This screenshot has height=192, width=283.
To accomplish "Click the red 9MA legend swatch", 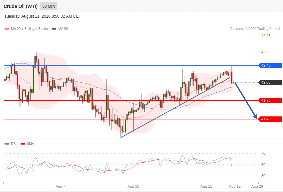I will tap(23, 144).
